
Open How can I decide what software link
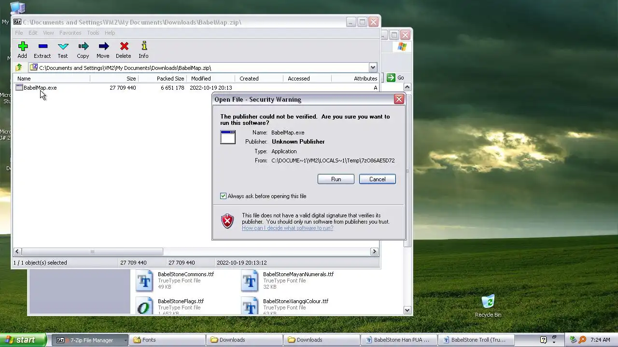tap(287, 228)
